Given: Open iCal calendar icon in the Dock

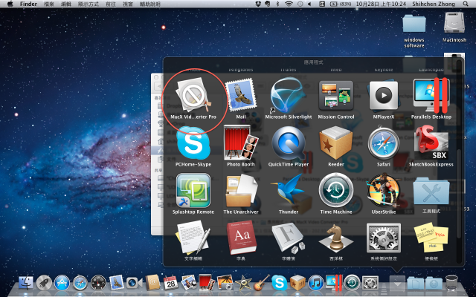Looking at the screenshot, I should pos(170,283).
